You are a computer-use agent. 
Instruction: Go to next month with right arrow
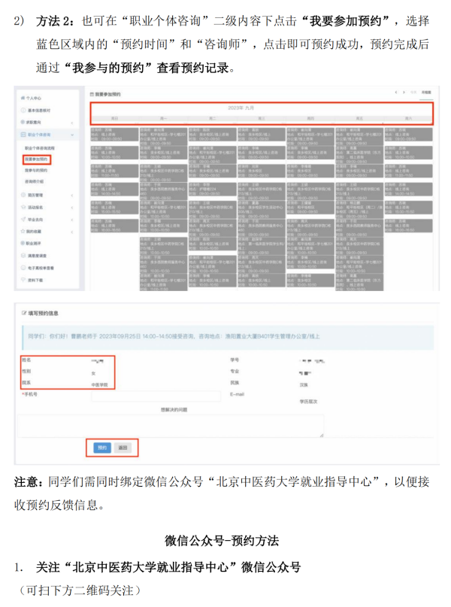[x=404, y=93]
